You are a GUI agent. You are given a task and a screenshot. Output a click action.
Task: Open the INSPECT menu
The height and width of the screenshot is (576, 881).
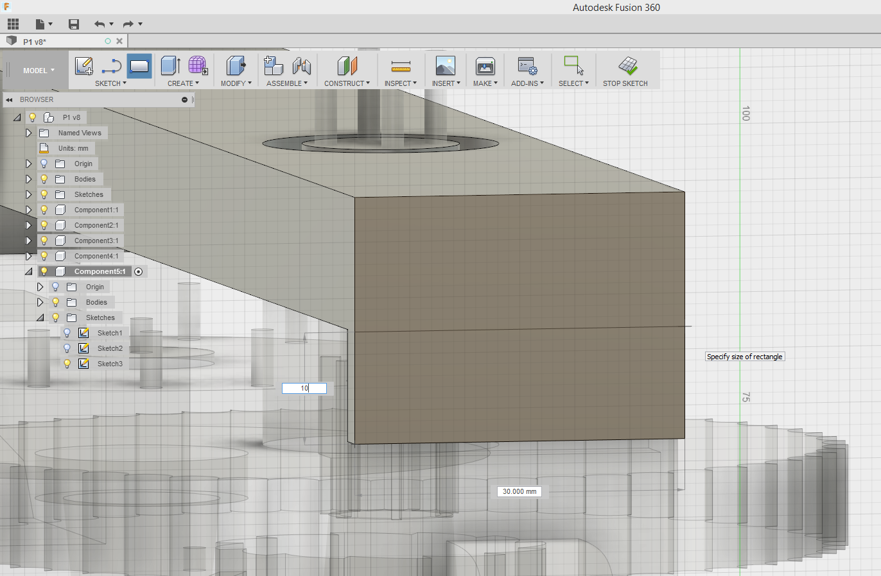(401, 83)
